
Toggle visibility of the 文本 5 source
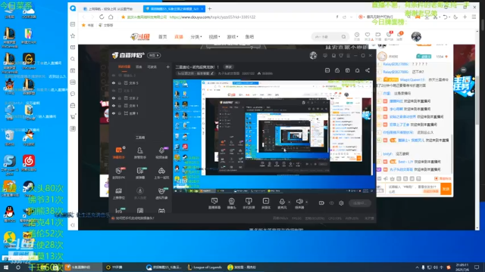tap(114, 83)
